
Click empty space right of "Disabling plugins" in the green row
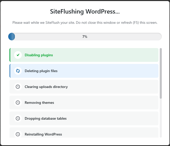(x=108, y=55)
